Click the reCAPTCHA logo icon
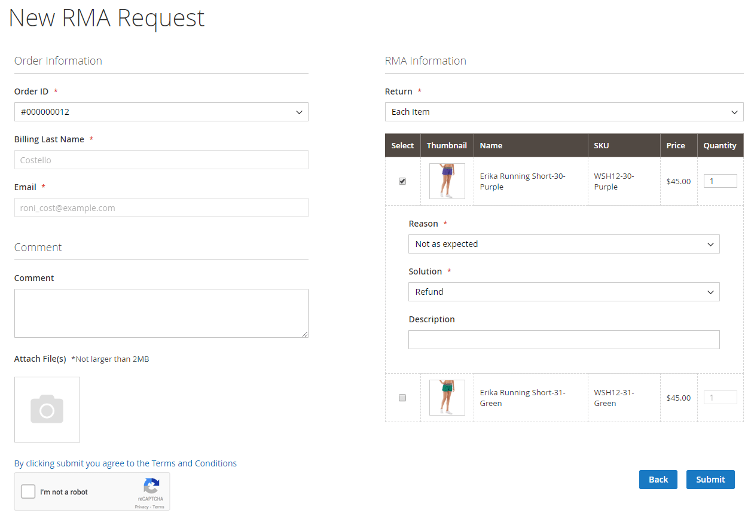 tap(151, 486)
